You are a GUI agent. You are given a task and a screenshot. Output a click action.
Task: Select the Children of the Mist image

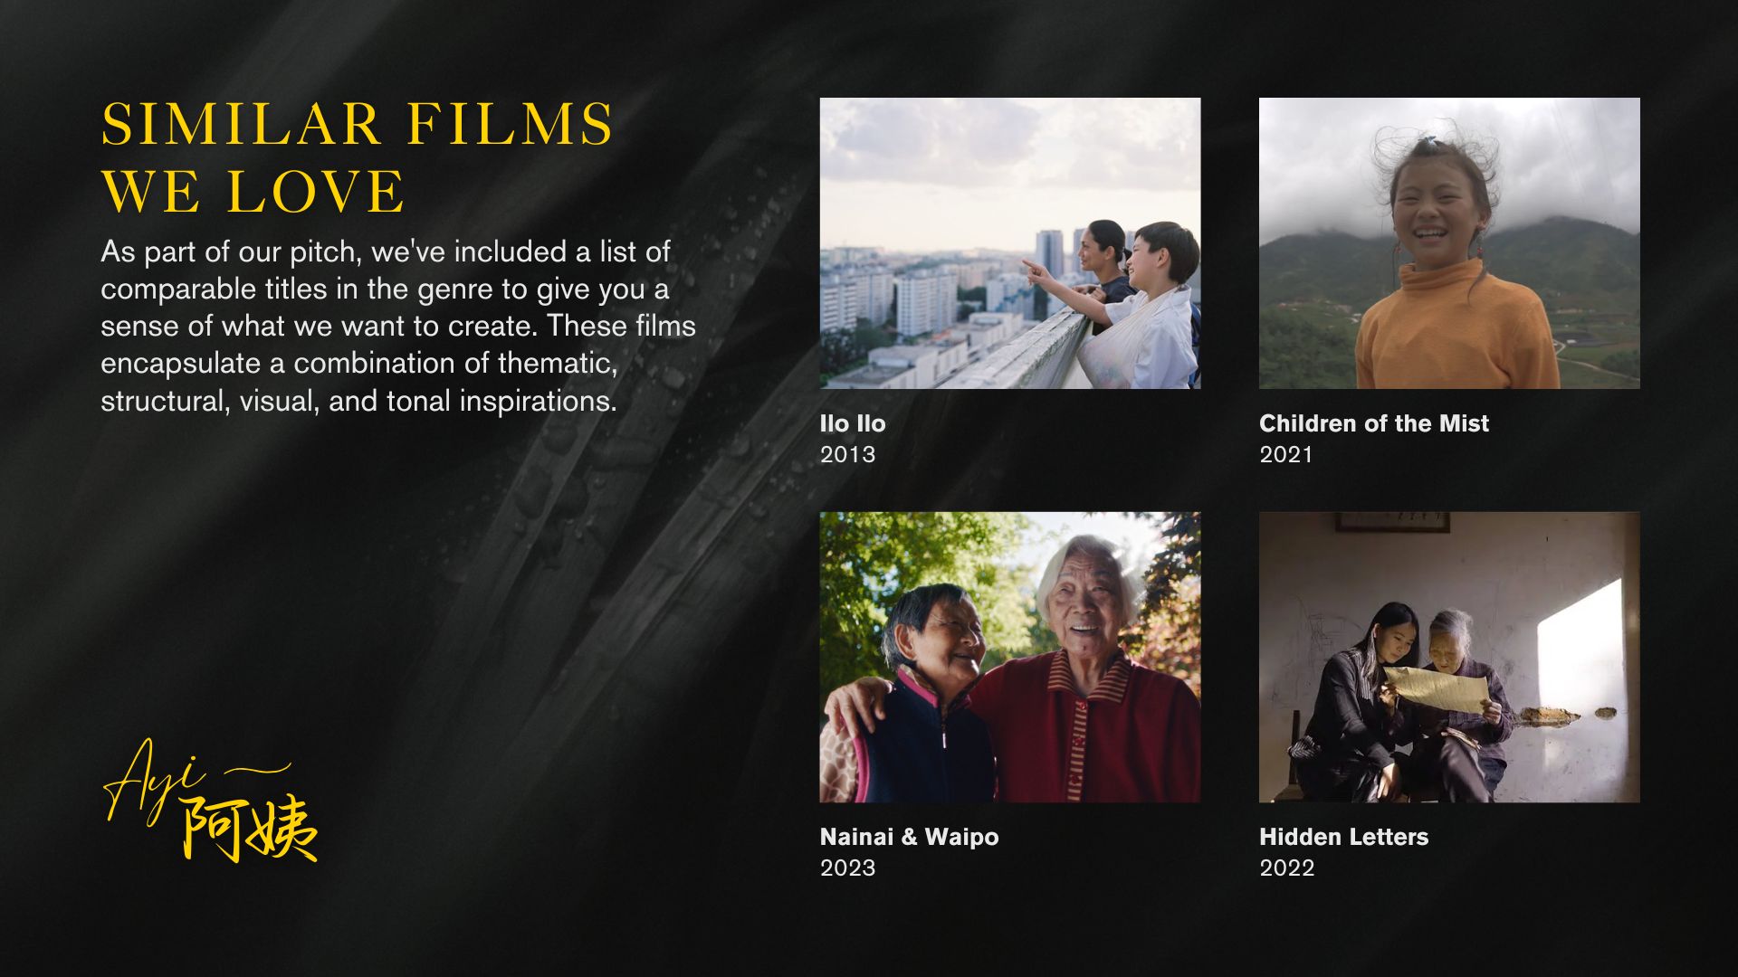[x=1449, y=243]
